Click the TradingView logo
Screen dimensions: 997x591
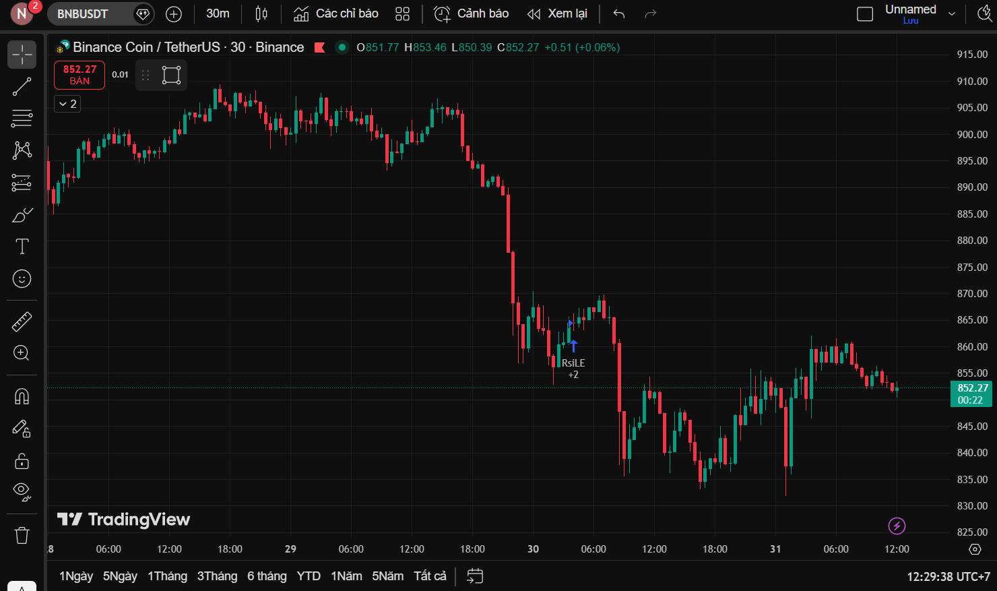coord(123,520)
